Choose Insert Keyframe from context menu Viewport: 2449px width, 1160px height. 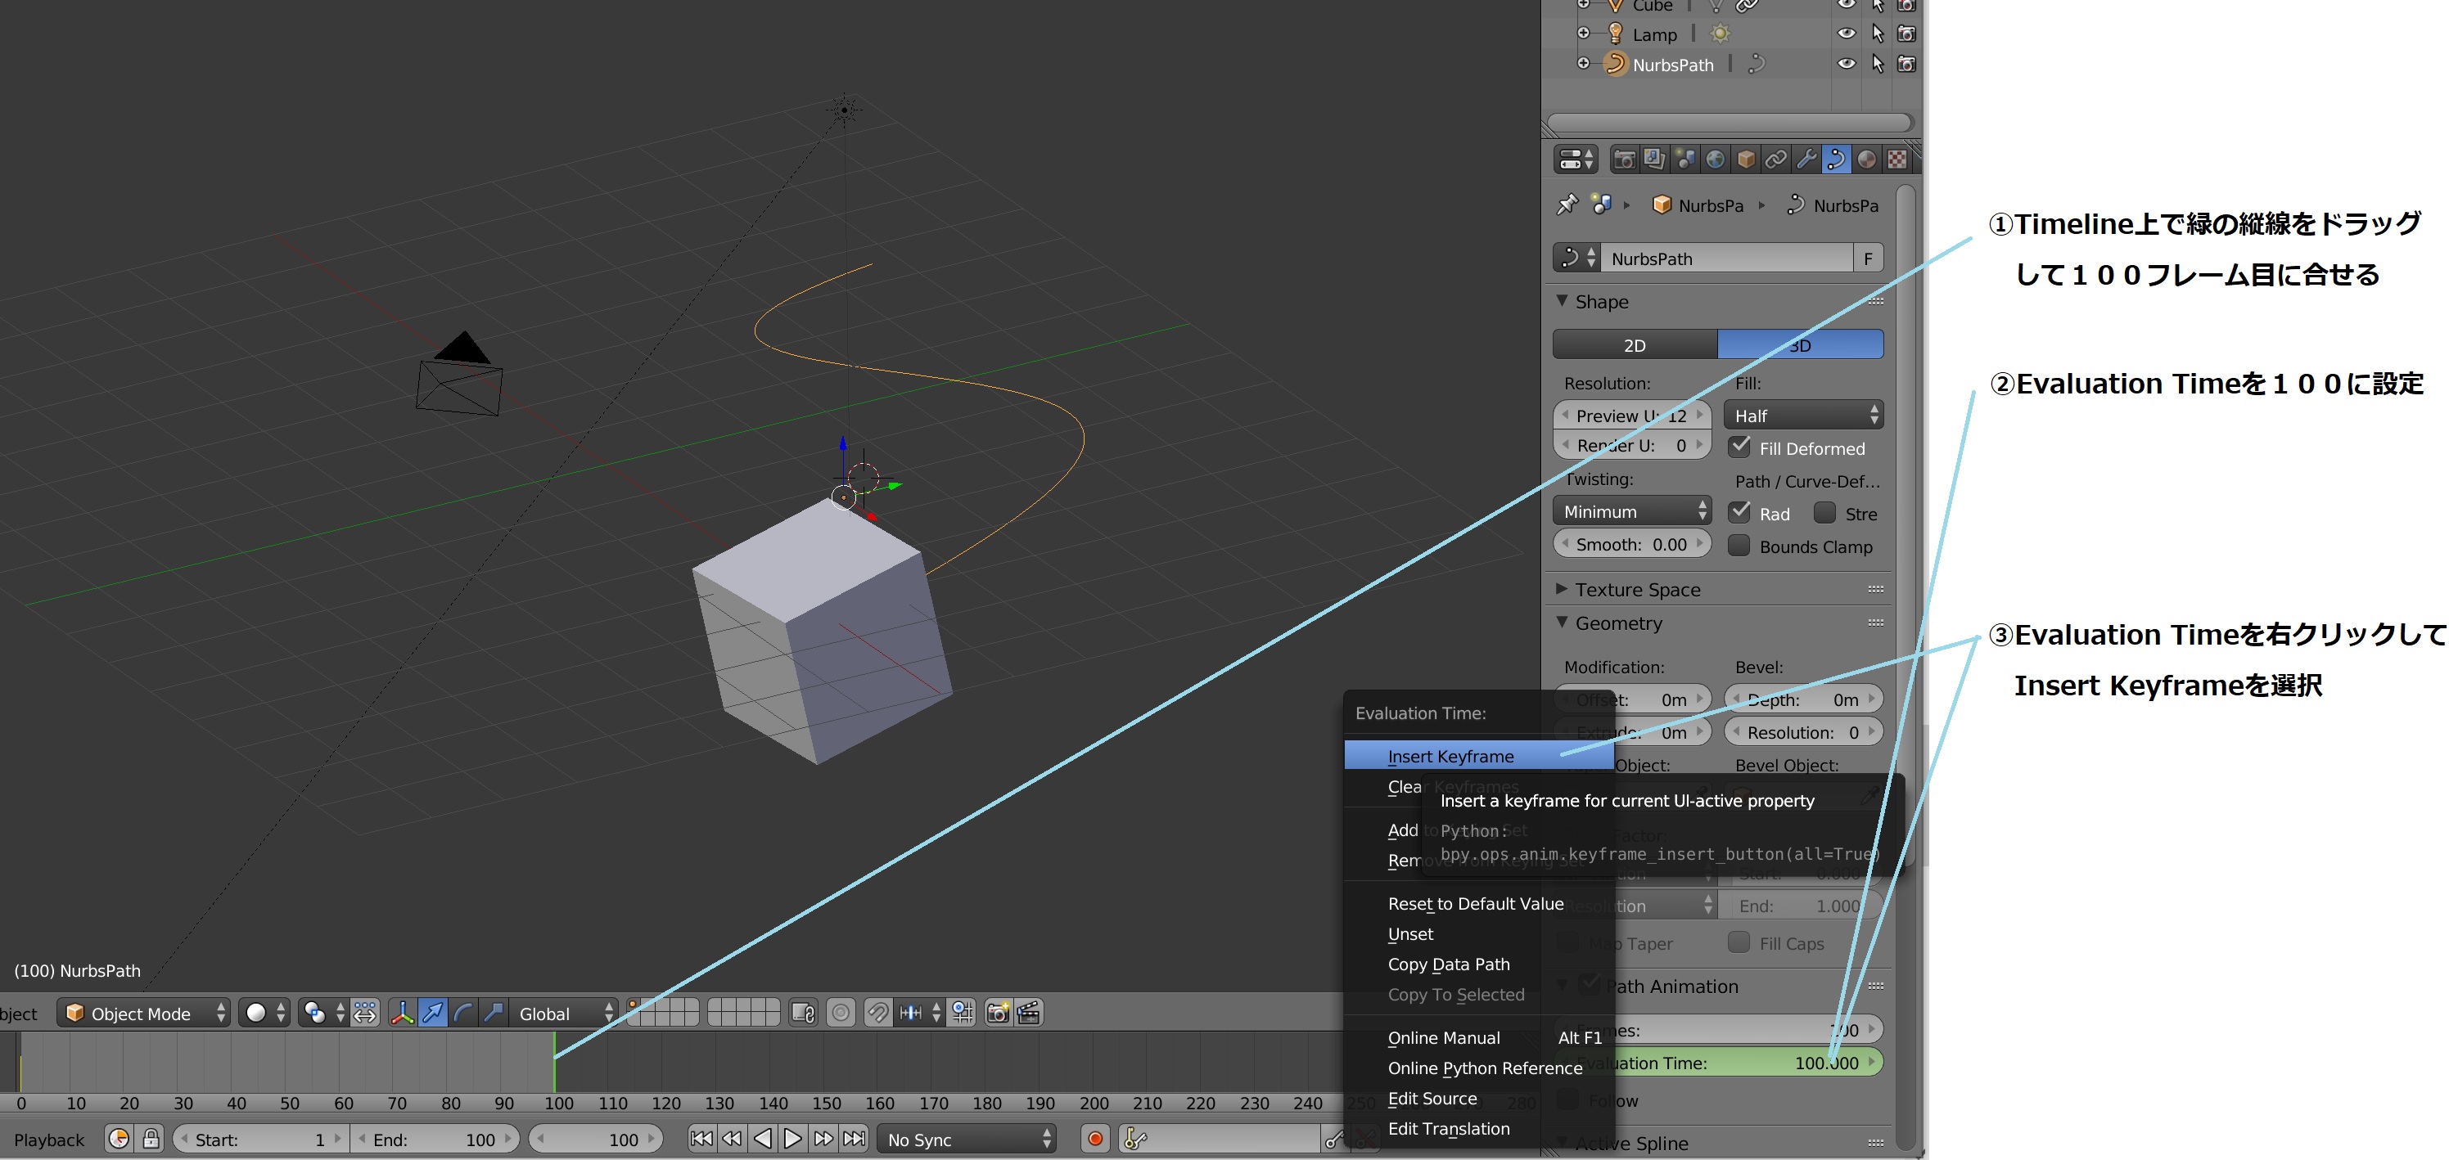click(1479, 755)
